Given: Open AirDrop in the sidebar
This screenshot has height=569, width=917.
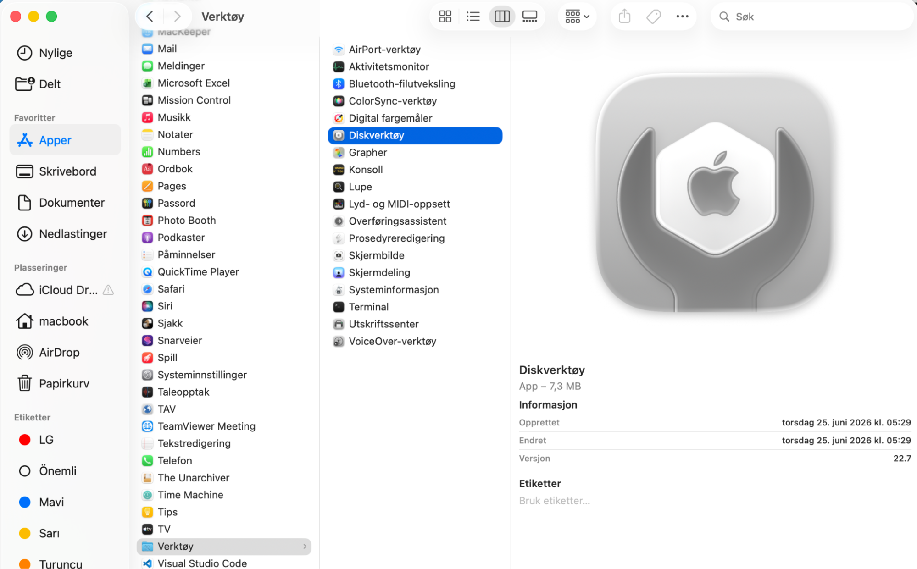Looking at the screenshot, I should point(65,352).
